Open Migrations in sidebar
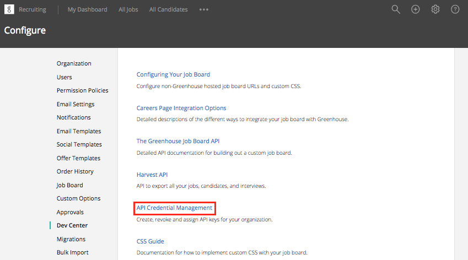Image resolution: width=468 pixels, height=260 pixels. click(71, 239)
